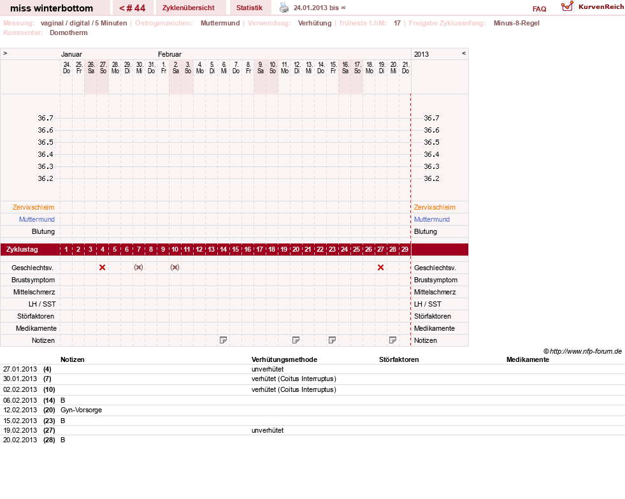
Task: Click red X intercourse mark on day 4
Action: pos(103,268)
